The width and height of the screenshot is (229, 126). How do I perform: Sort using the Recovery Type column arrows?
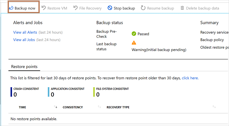tap(214, 107)
